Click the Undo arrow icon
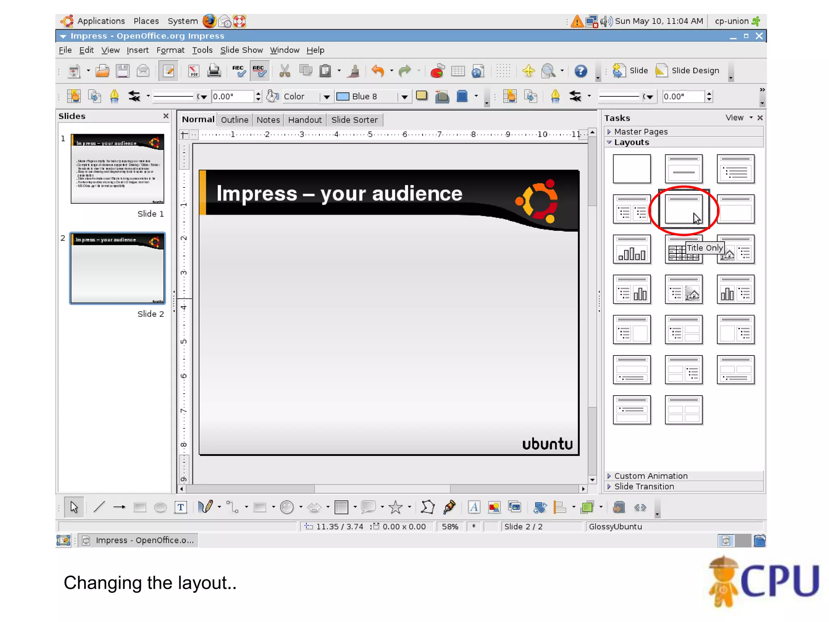829x622 pixels. (378, 71)
